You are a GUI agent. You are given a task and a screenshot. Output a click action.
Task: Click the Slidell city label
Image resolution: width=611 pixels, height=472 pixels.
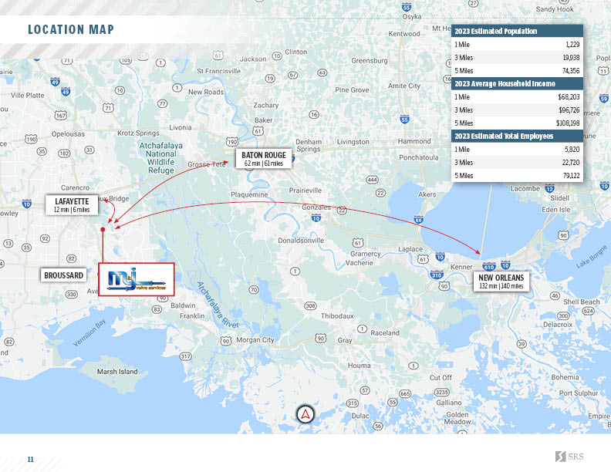coord(559,198)
